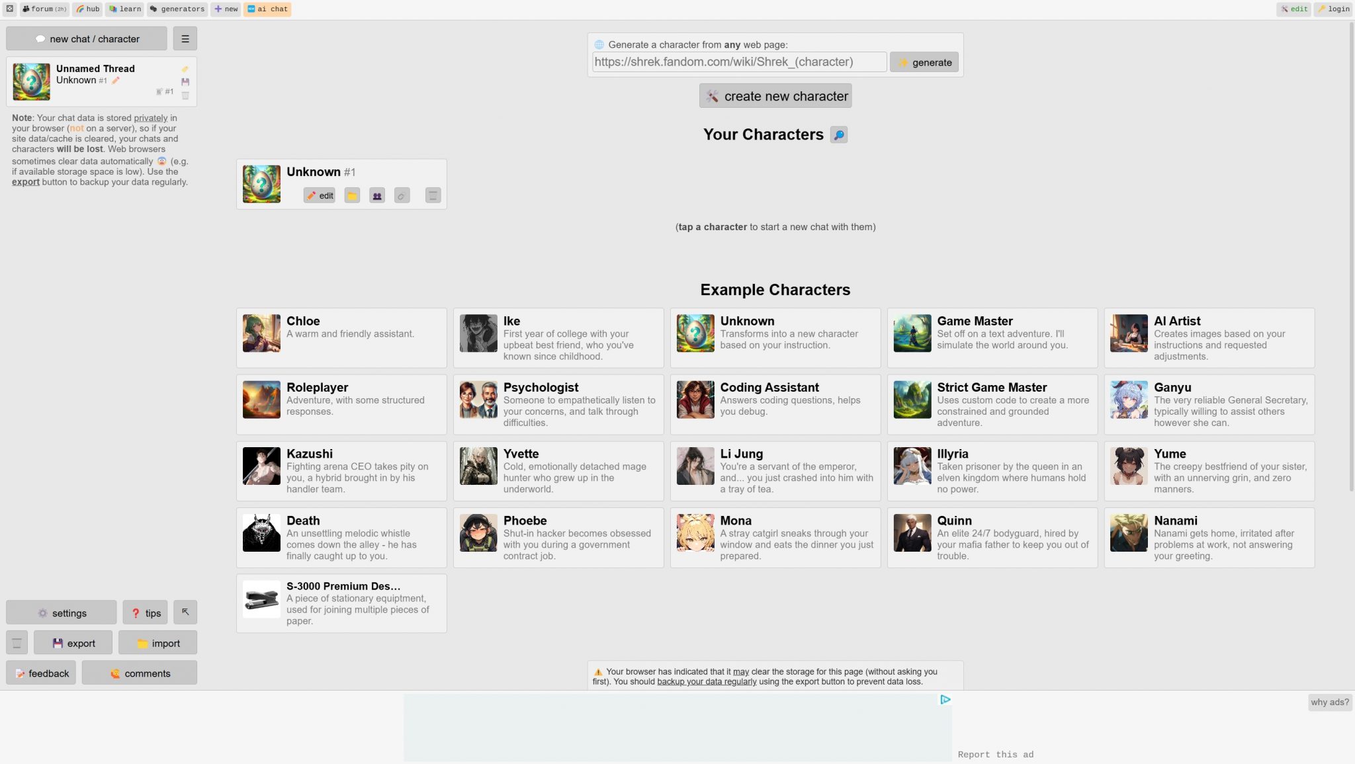Screen dimensions: 1355x764
Task: Click the backup your data regularly link
Action: (707, 681)
